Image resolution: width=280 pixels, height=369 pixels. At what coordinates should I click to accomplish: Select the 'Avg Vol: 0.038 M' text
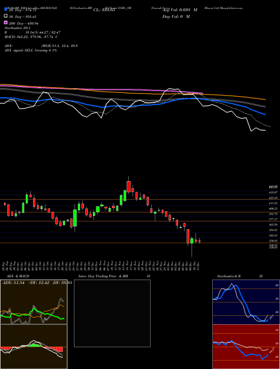(180, 10)
